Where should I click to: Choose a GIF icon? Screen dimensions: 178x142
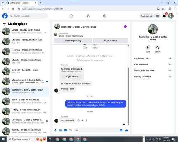pyautogui.click(x=70, y=130)
